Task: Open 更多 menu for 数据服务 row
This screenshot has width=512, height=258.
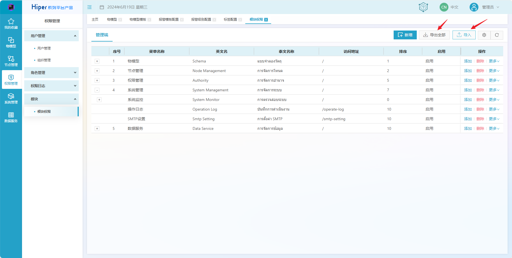Action: (494, 128)
